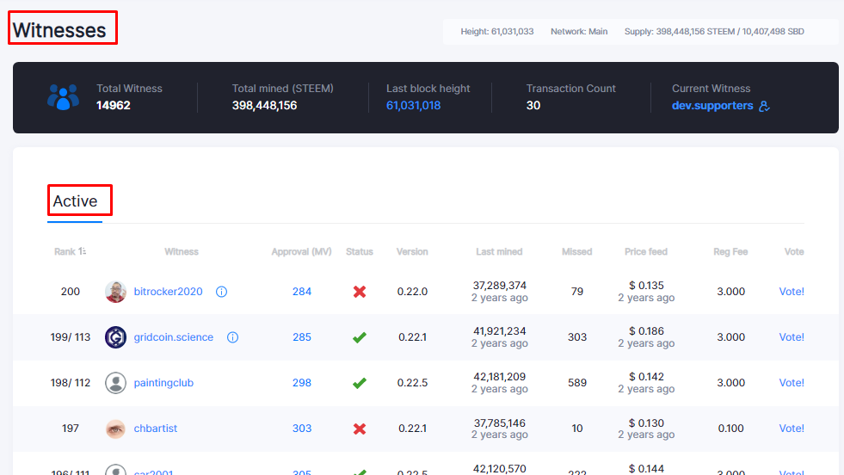This screenshot has width=844, height=475.
Task: Click last mined block 37,785,146
Action: tap(500, 423)
